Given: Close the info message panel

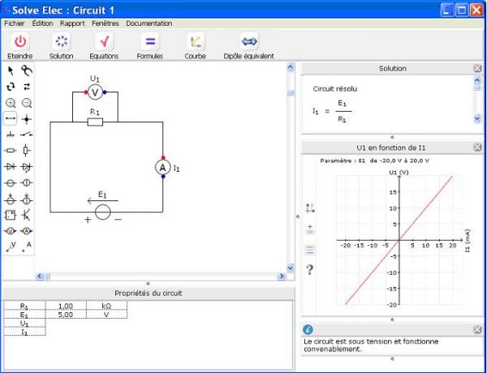Looking at the screenshot, I should [477, 329].
